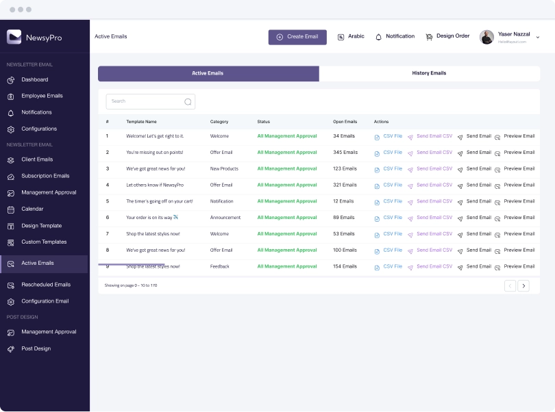The image size is (555, 412).
Task: Click Send Email link in row 5
Action: [479, 201]
